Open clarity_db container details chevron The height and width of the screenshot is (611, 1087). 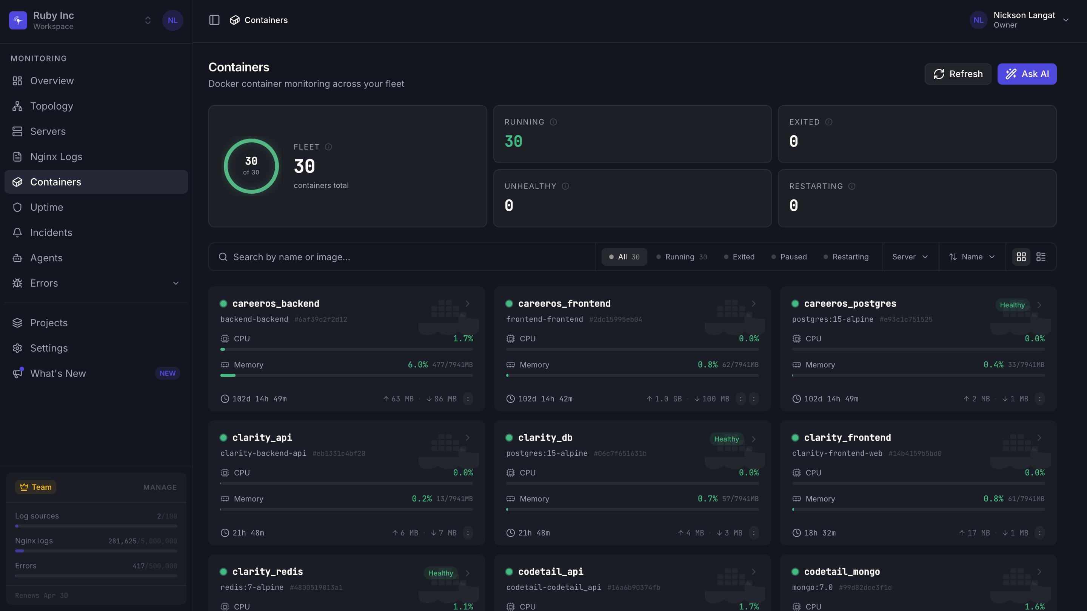(x=754, y=439)
